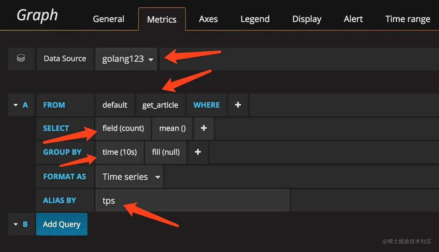Click the Data Source label
439x252 pixels.
point(65,59)
